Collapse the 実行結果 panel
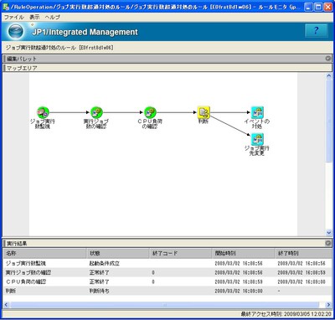This screenshot has width=335, height=320. 328,243
